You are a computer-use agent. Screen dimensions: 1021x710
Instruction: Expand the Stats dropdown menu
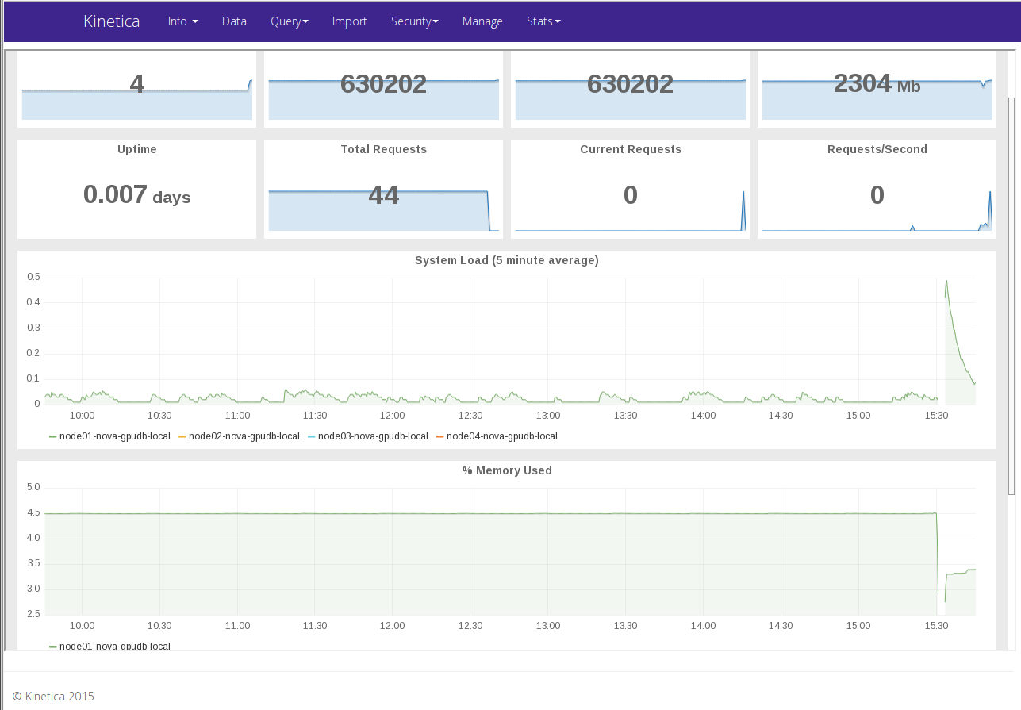pos(543,21)
